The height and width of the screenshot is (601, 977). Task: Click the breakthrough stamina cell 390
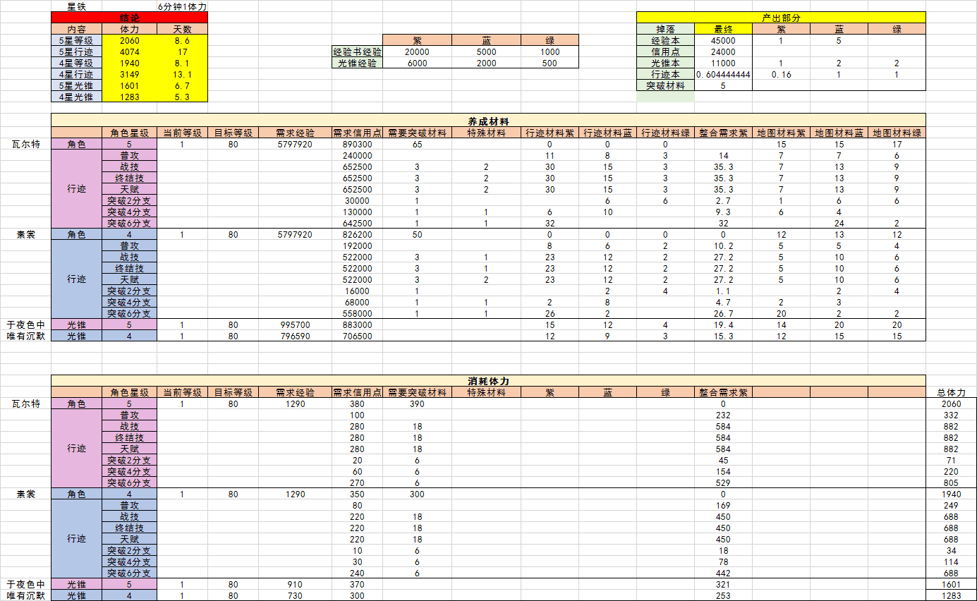point(417,403)
